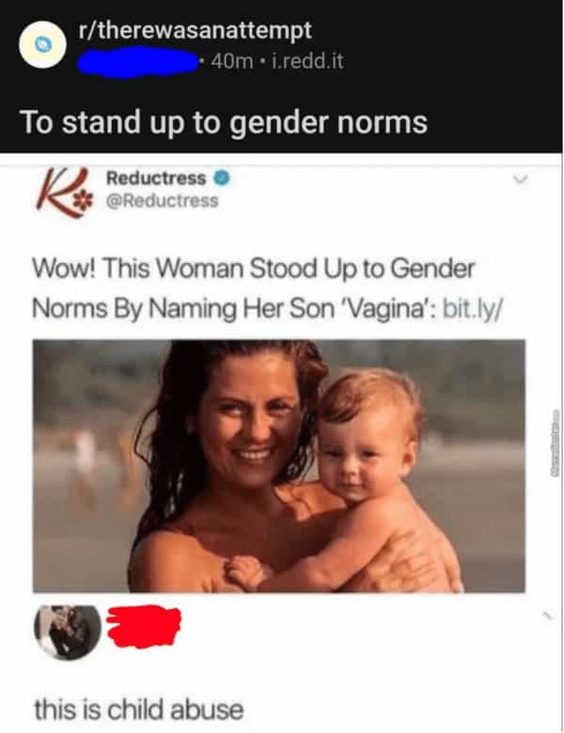Click the '40m' post timestamp
Viewport: 564px width, 733px height.
click(x=231, y=61)
